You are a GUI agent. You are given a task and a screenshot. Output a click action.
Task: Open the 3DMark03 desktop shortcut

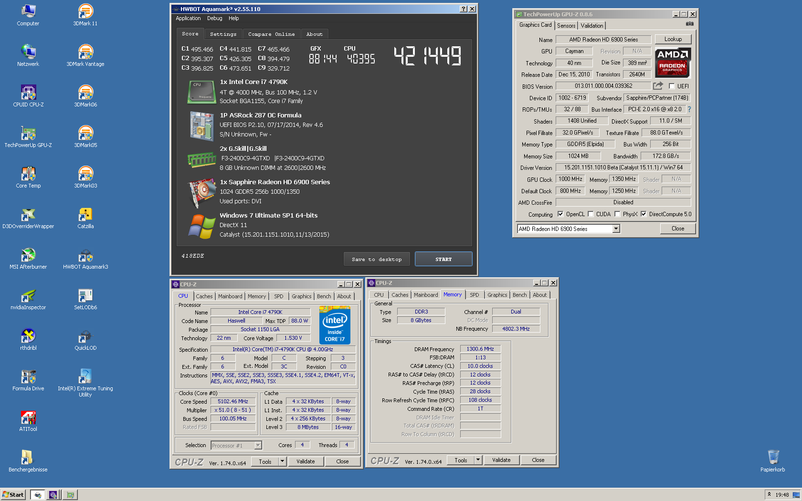coord(85,177)
